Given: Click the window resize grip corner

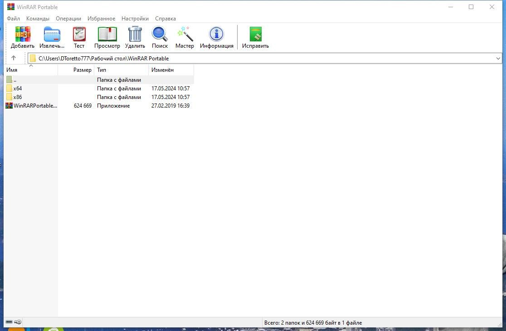Looking at the screenshot, I should tap(500, 325).
